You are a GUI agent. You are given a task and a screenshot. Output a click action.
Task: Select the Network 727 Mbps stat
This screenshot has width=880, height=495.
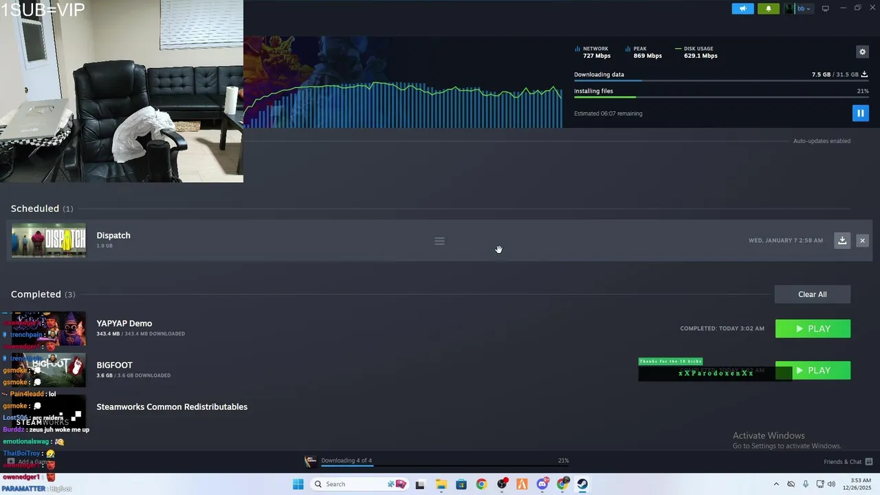coord(593,52)
